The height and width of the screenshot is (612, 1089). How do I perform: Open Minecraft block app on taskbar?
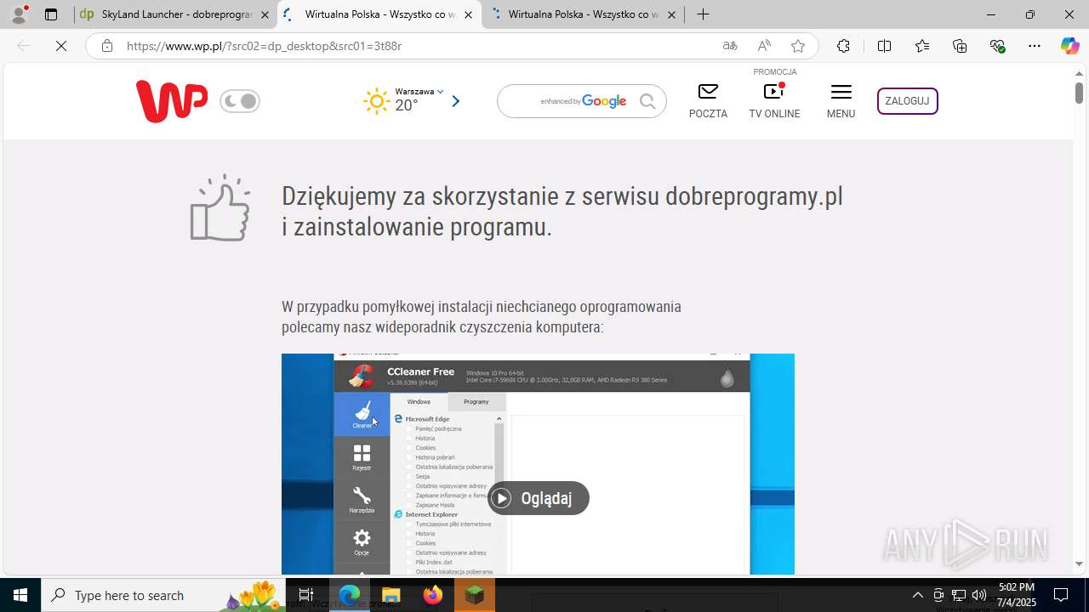pyautogui.click(x=474, y=595)
